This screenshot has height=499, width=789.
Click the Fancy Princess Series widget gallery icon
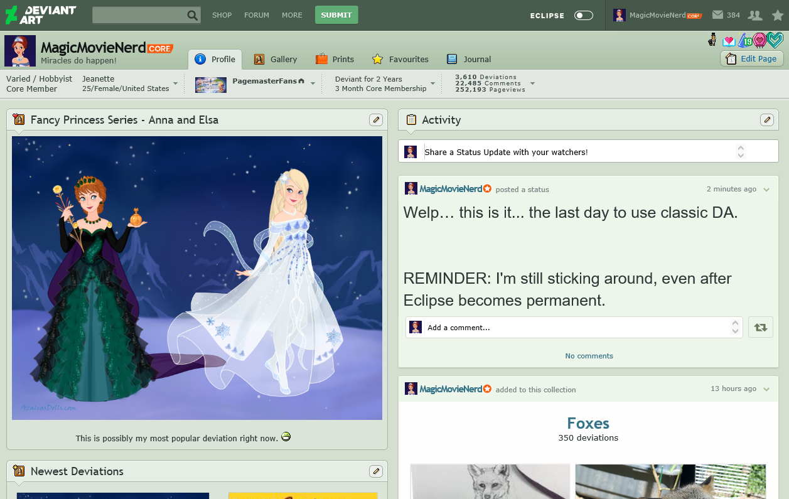tap(19, 120)
